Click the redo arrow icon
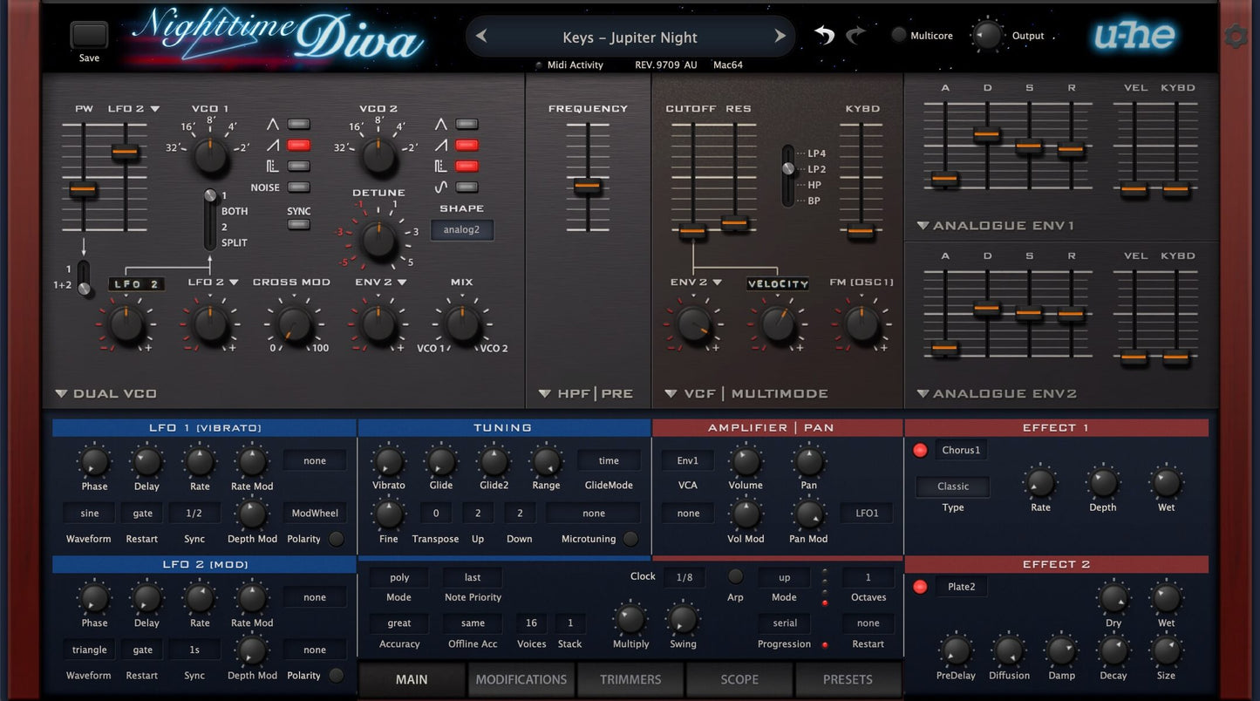 pyautogui.click(x=855, y=35)
